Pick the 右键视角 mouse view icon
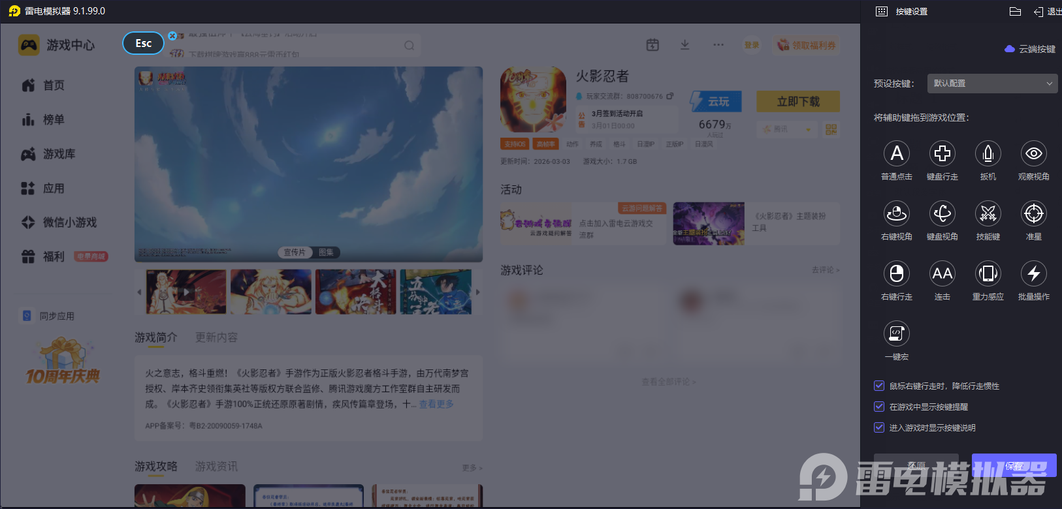The height and width of the screenshot is (509, 1062). (897, 213)
